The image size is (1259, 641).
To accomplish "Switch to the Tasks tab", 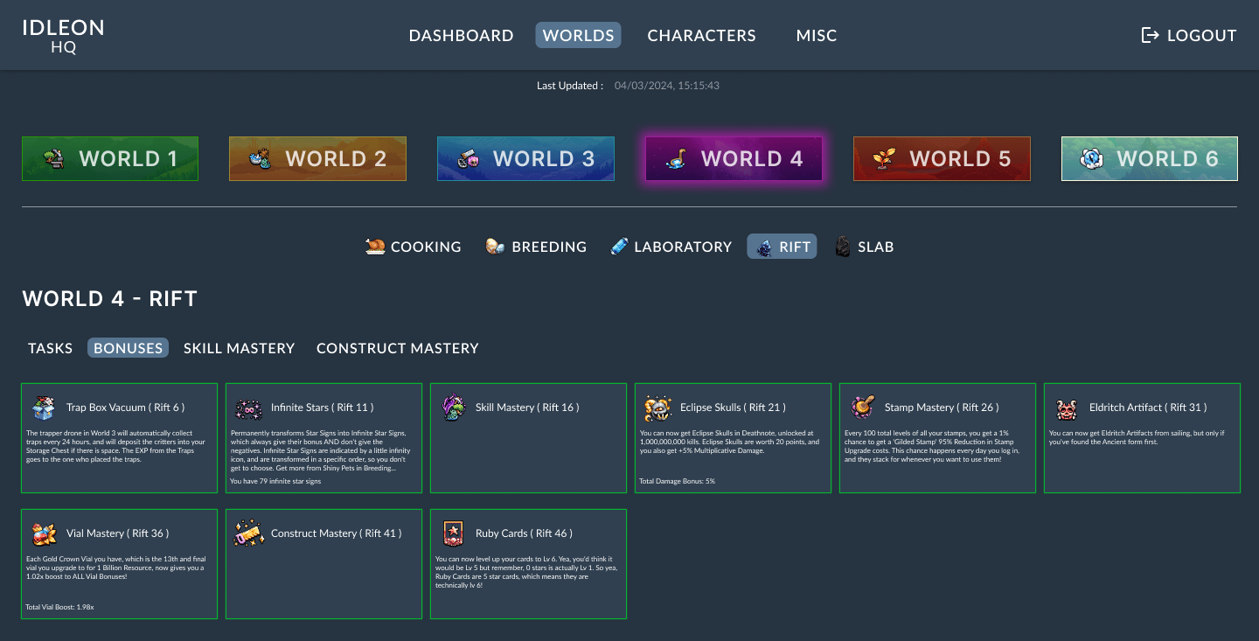I will (x=51, y=348).
